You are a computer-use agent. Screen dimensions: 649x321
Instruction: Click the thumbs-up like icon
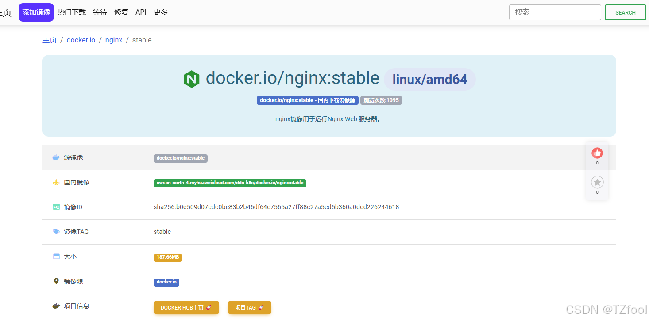tap(597, 153)
